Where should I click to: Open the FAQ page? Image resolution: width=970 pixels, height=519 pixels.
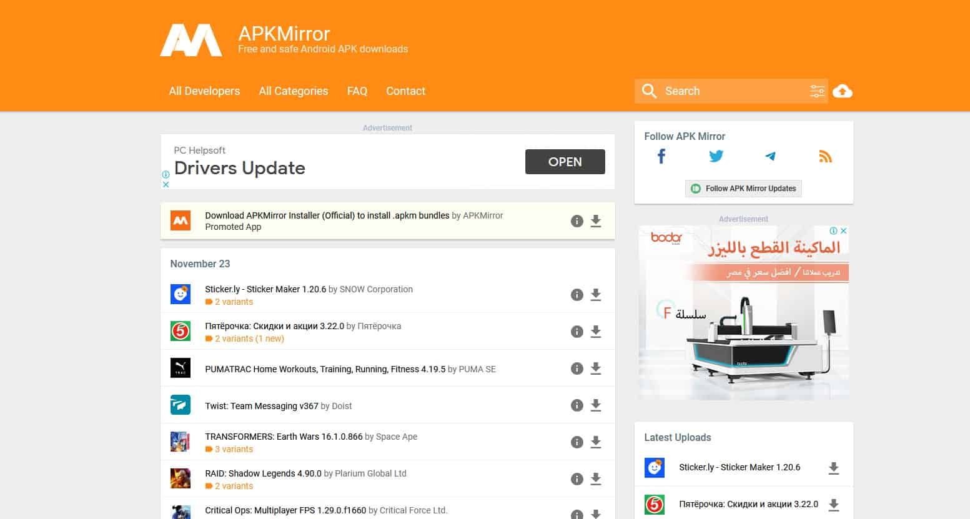357,91
